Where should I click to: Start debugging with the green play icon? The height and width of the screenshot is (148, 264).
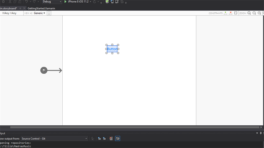coord(65,2)
